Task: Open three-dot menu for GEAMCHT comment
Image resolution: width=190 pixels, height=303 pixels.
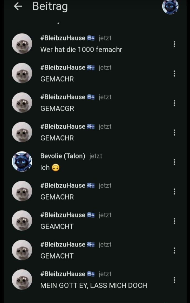Action: tap(174, 221)
